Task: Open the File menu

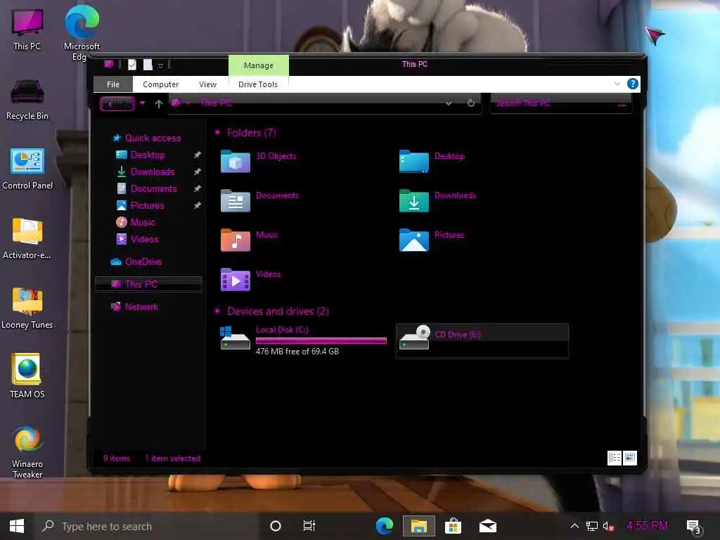Action: (113, 84)
